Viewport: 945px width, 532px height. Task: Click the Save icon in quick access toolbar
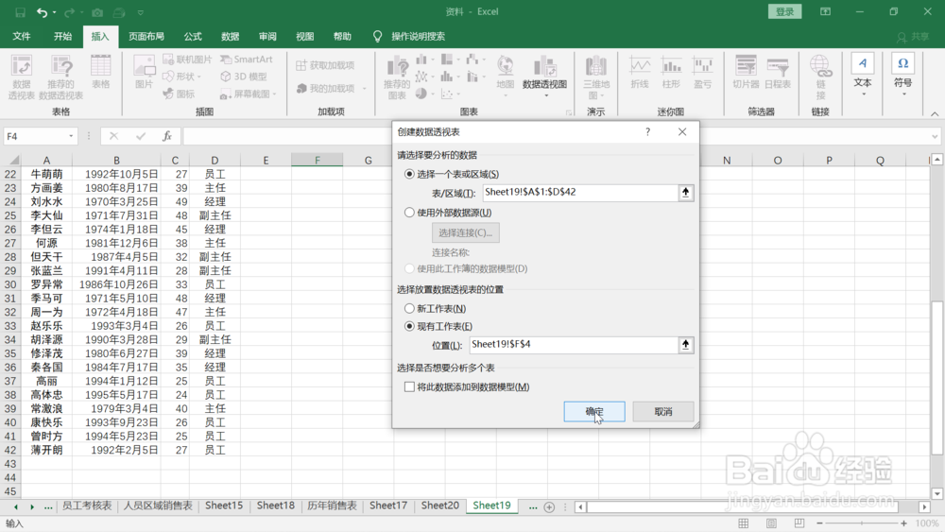tap(20, 12)
